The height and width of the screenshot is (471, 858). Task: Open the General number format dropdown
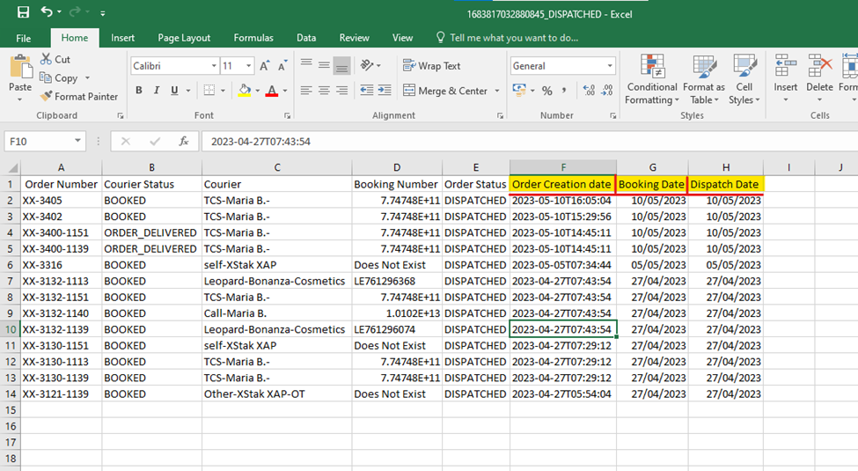coord(610,66)
